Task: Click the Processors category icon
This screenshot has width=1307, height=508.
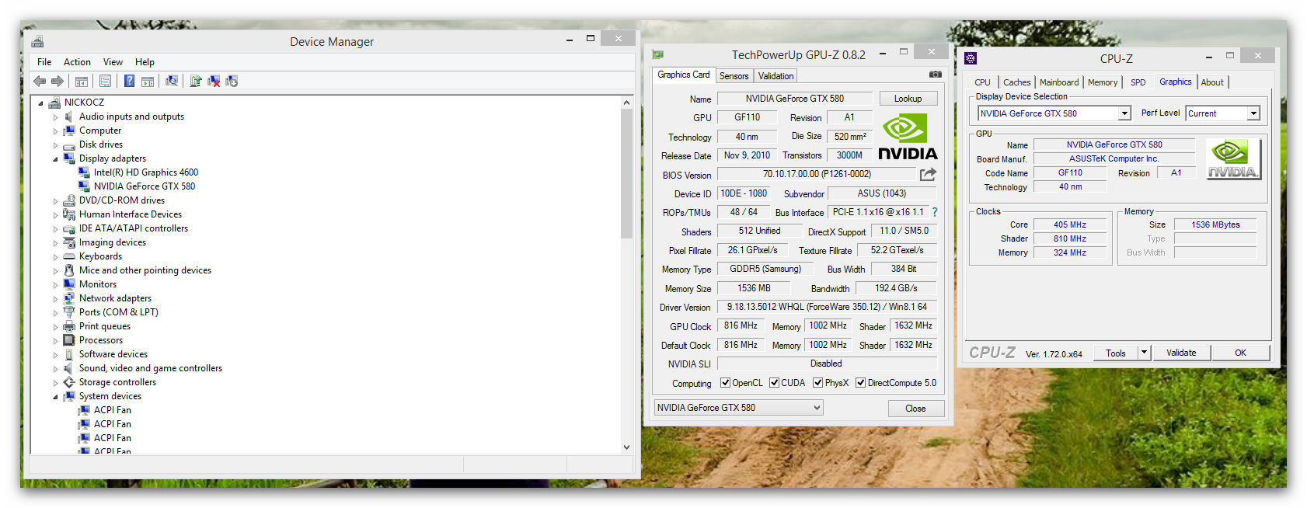Action: (69, 340)
